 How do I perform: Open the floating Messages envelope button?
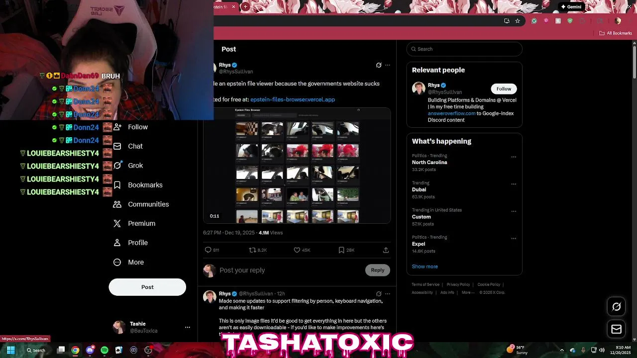click(x=616, y=329)
